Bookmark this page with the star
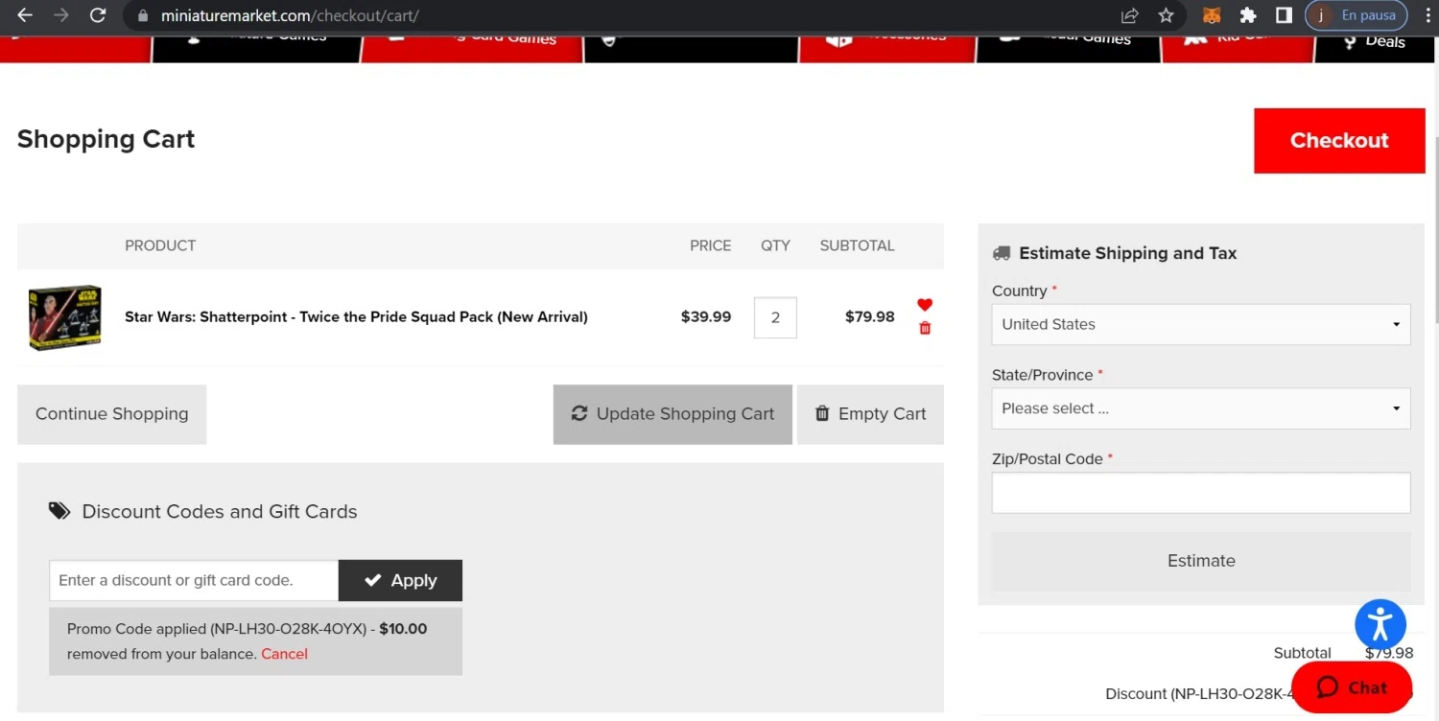This screenshot has height=721, width=1439. [1166, 15]
